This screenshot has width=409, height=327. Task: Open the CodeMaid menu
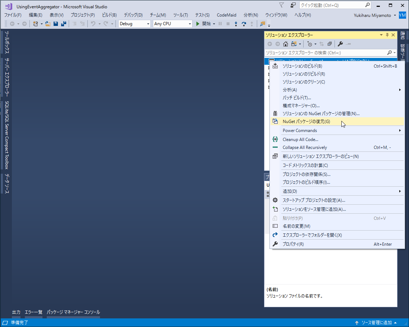[226, 15]
